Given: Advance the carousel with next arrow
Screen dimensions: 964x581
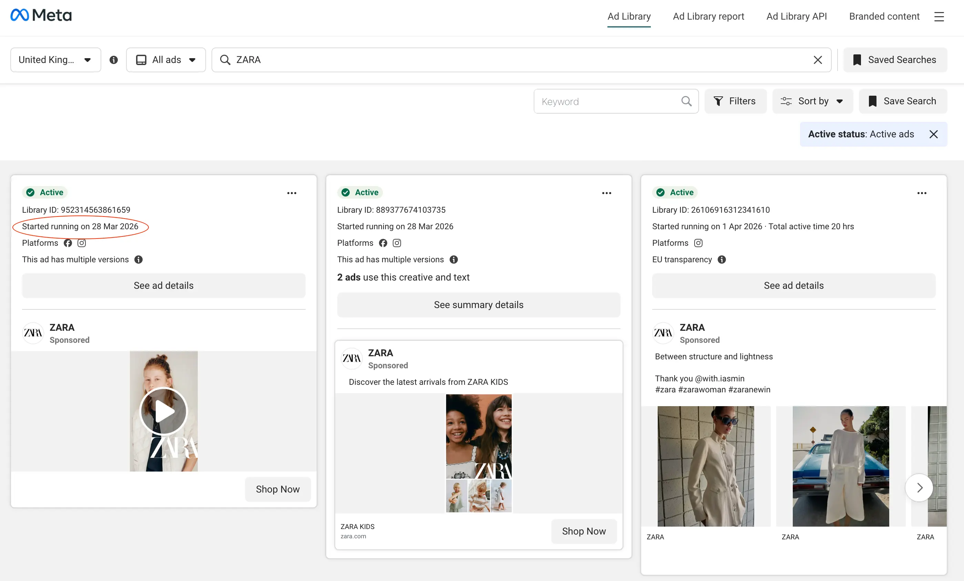Looking at the screenshot, I should click(919, 487).
